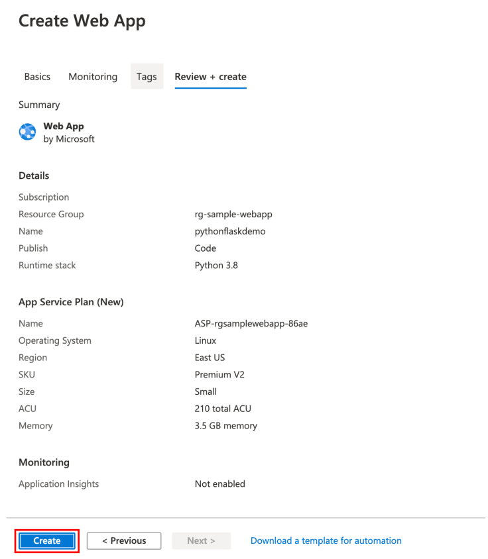Open Download a template for automation
488x559 pixels.
pyautogui.click(x=326, y=540)
